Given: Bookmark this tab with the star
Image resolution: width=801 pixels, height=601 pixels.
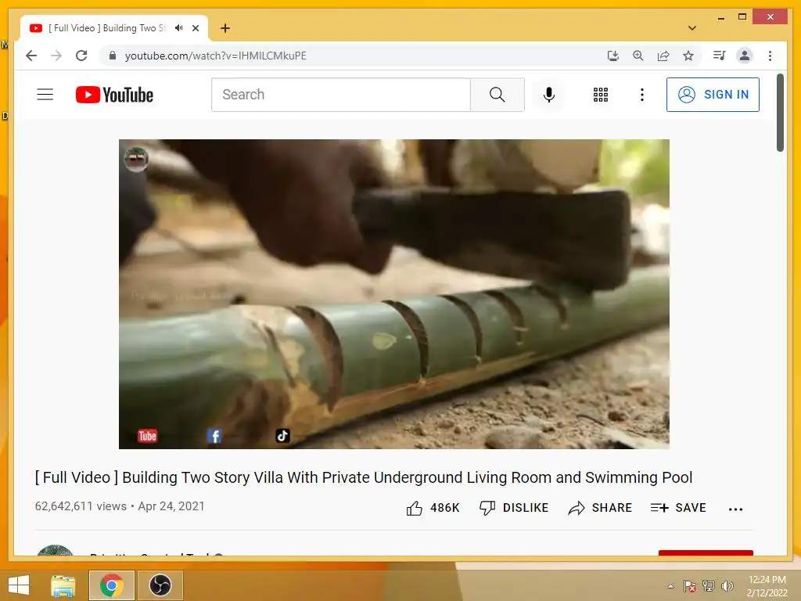Looking at the screenshot, I should pyautogui.click(x=688, y=56).
